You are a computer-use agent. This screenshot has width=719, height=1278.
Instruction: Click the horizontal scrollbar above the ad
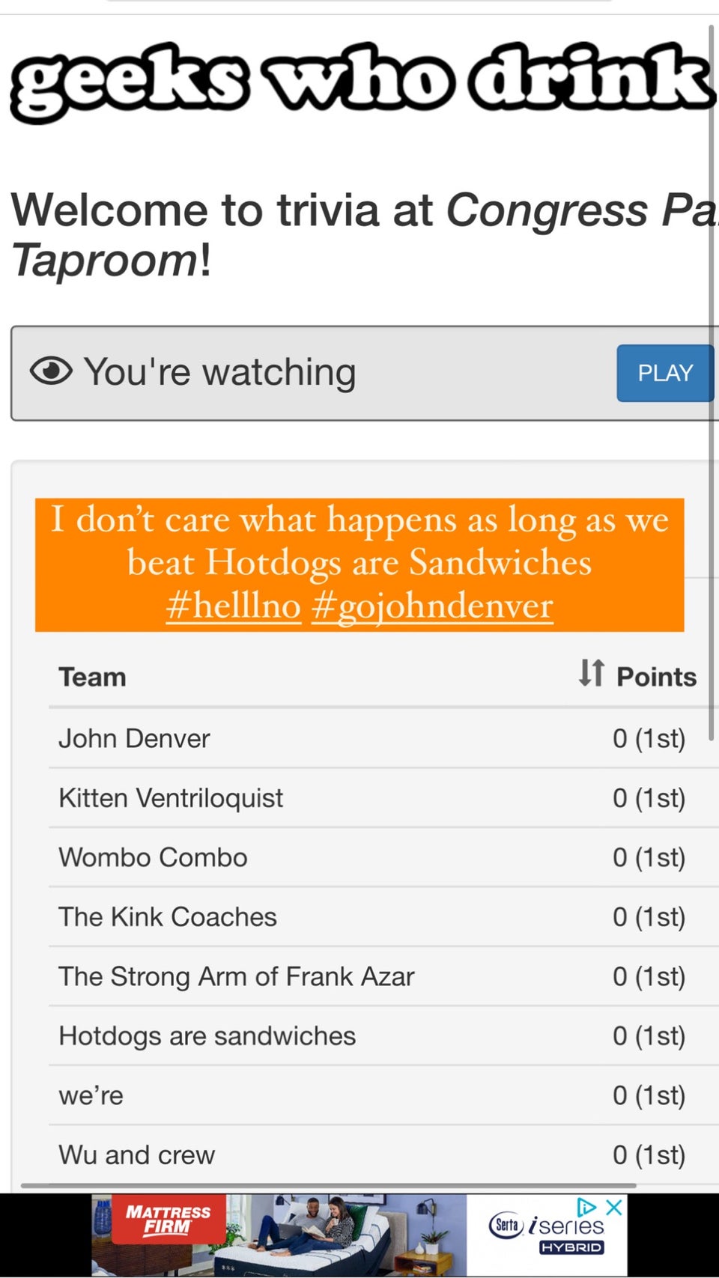(329, 1186)
